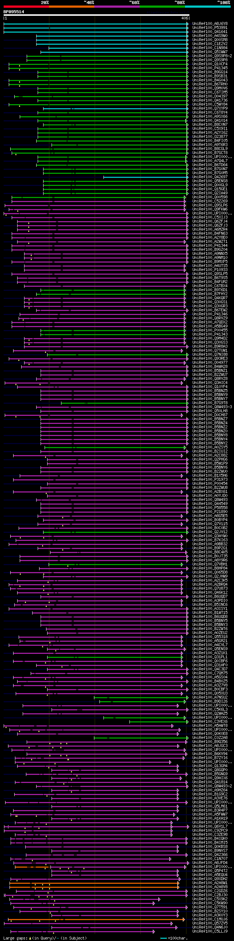Image resolution: width=234 pixels, height=941 pixels.
Task: Click label UniRef100_A7Q4L7
Action: [210, 161]
